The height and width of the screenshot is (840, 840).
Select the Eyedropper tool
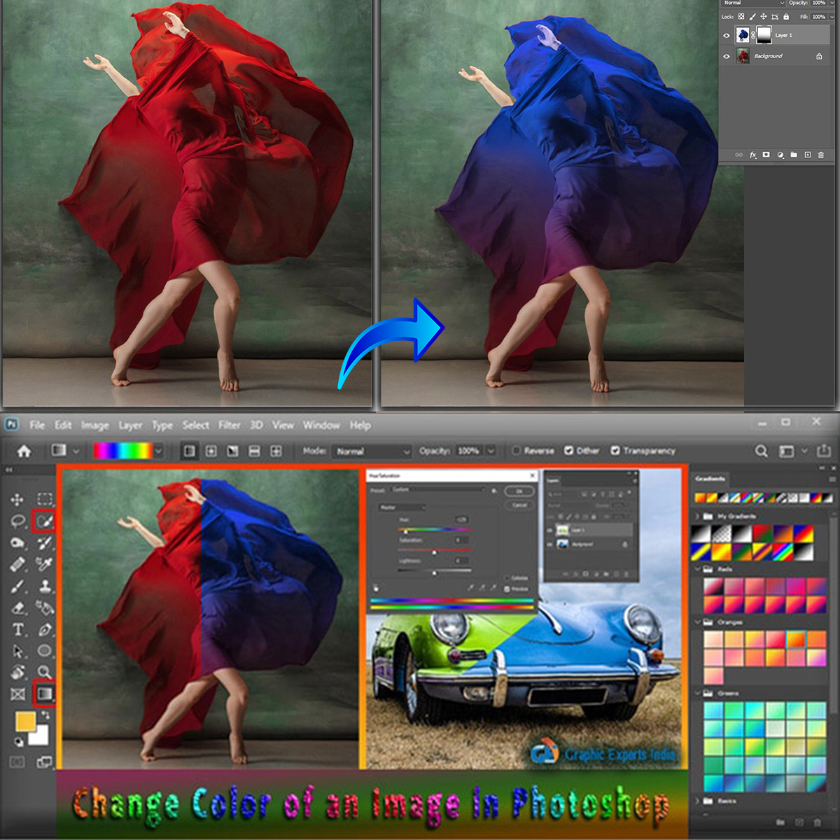click(x=45, y=565)
